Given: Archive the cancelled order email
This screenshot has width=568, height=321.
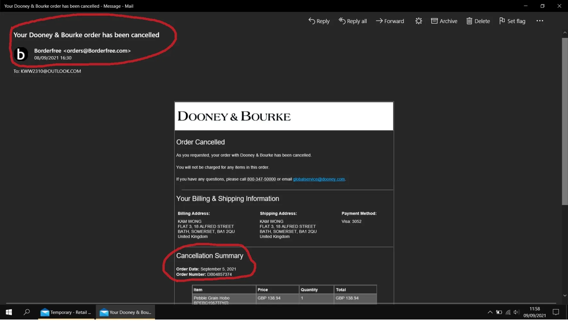Looking at the screenshot, I should [444, 21].
